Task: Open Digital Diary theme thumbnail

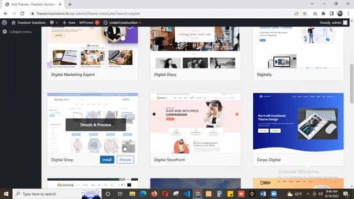Action: tap(195, 48)
